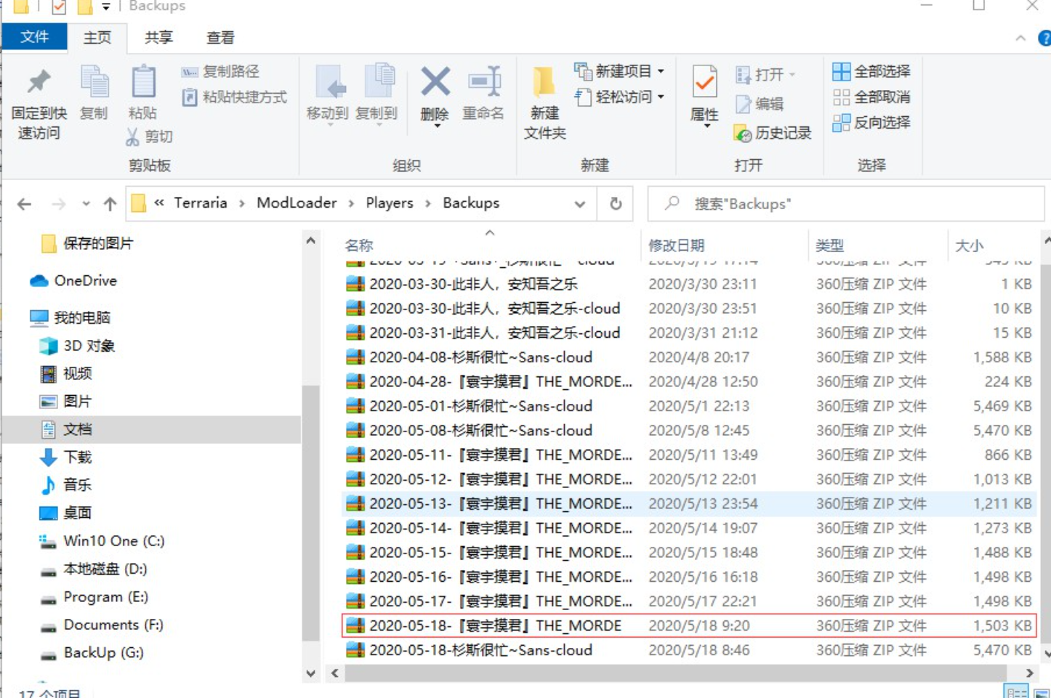Viewport: 1051px width, 698px height.
Task: Open New item (新建项目) dropdown
Action: point(619,71)
